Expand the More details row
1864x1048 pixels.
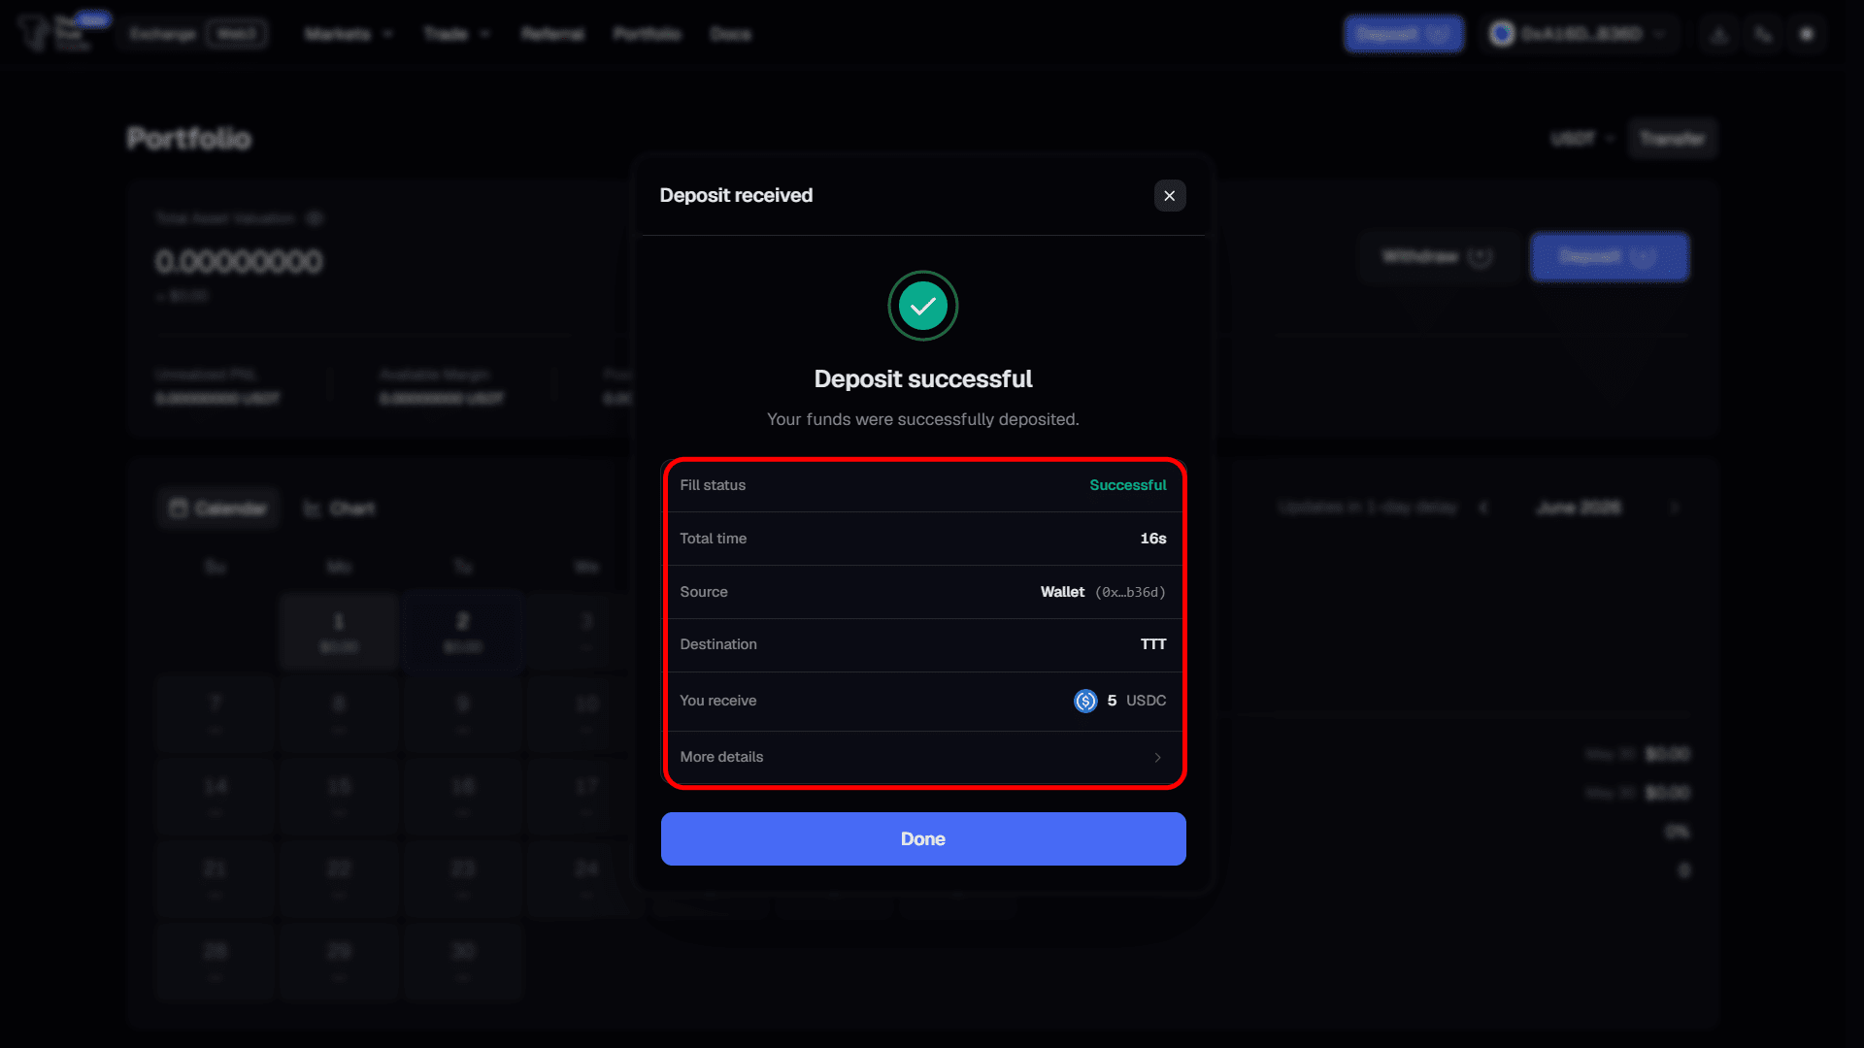[x=923, y=757]
